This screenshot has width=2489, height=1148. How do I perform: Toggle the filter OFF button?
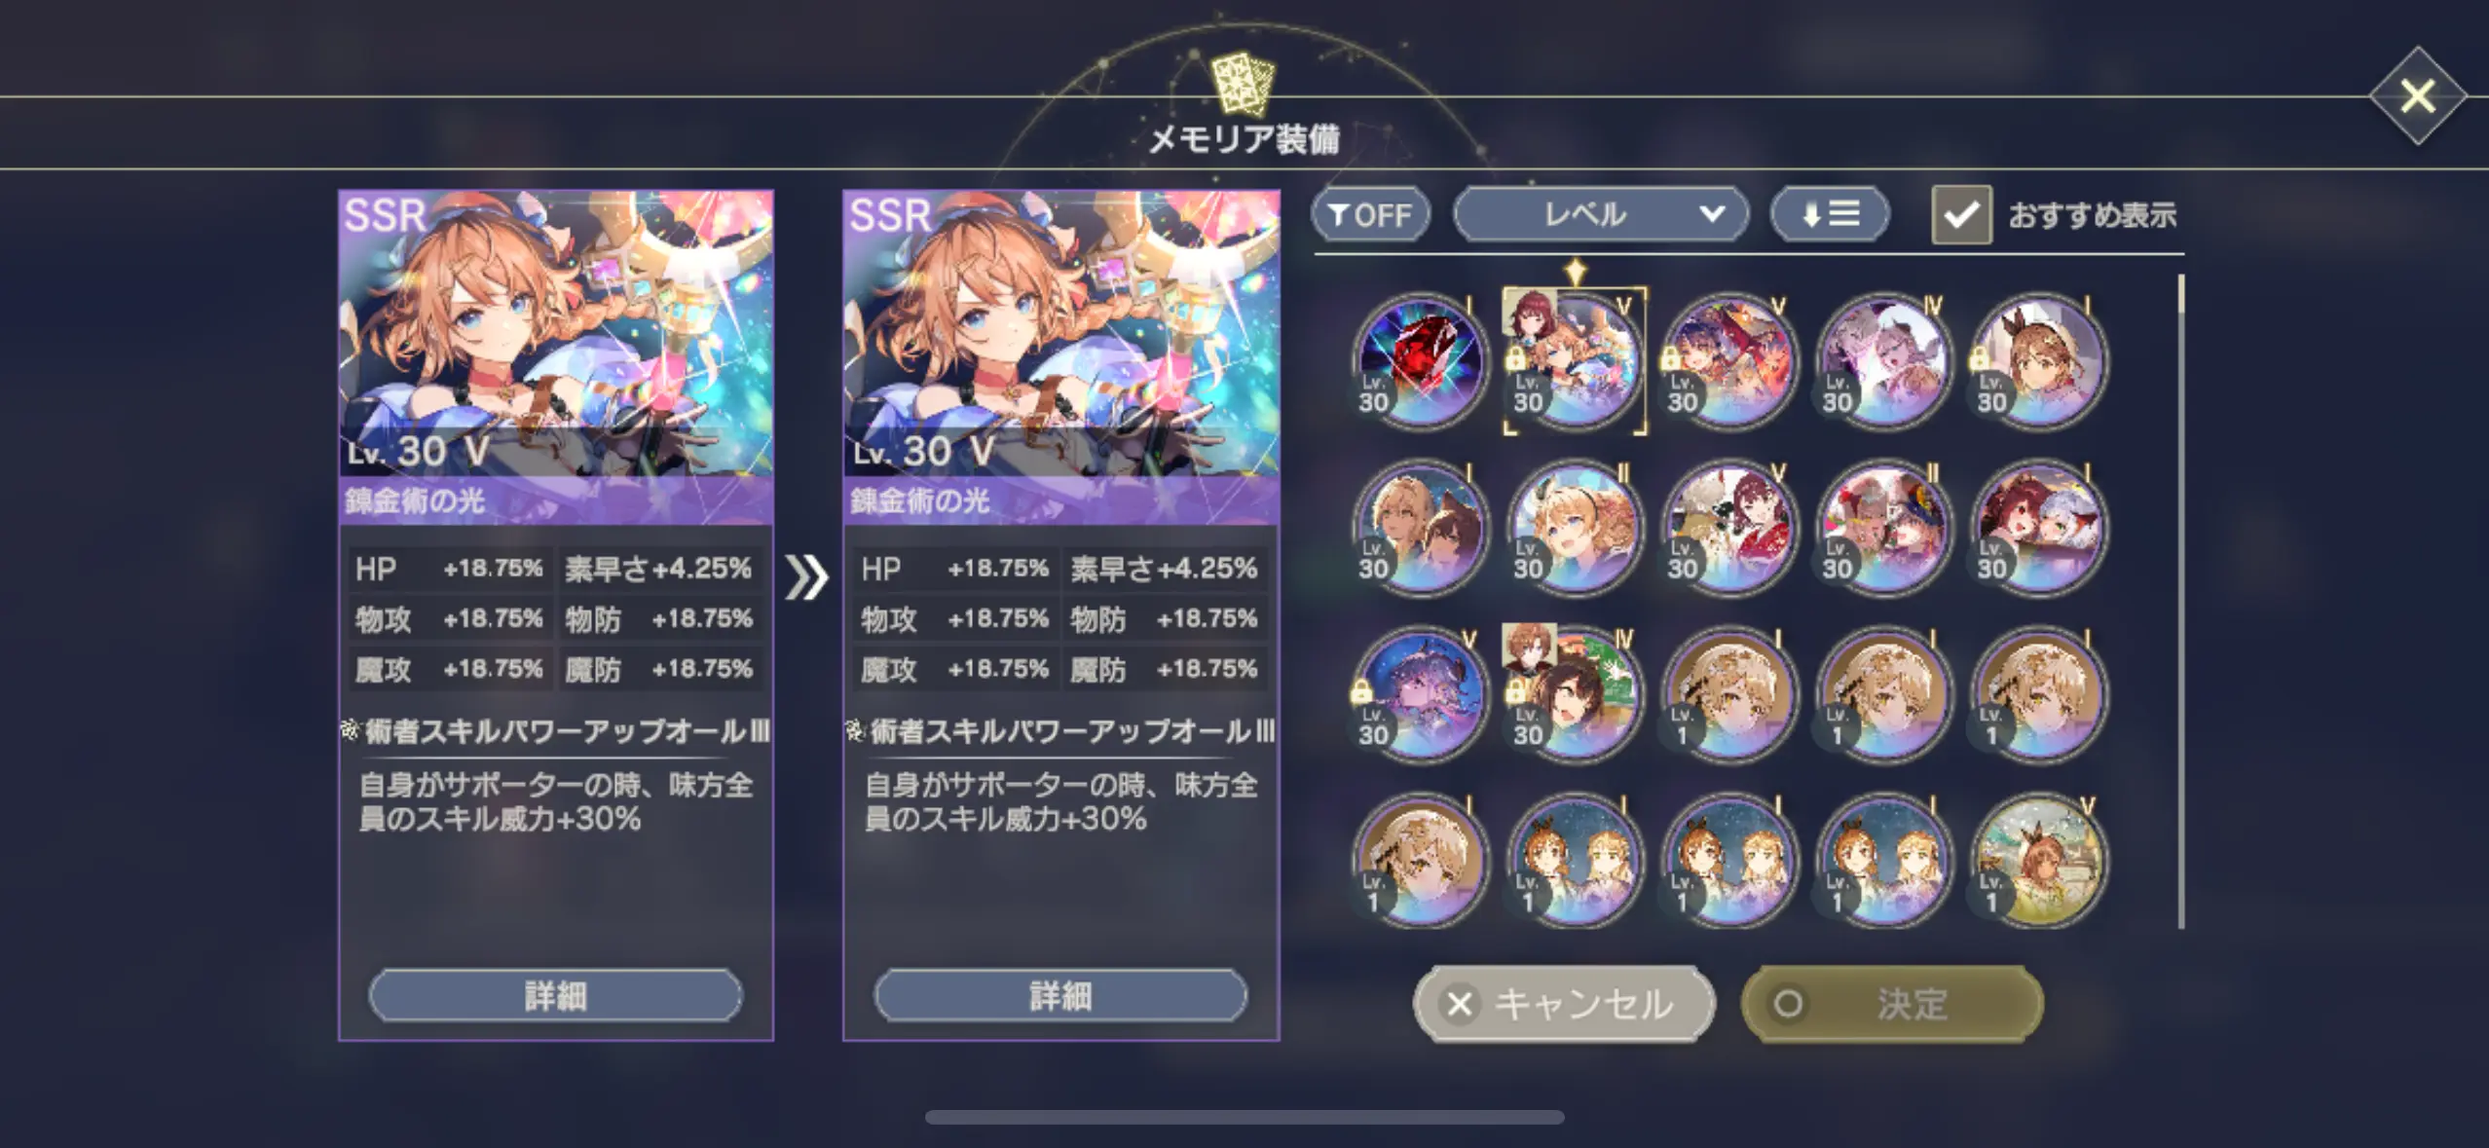[1370, 214]
